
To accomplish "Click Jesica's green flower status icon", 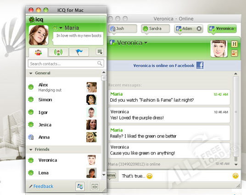I will [x=31, y=124].
